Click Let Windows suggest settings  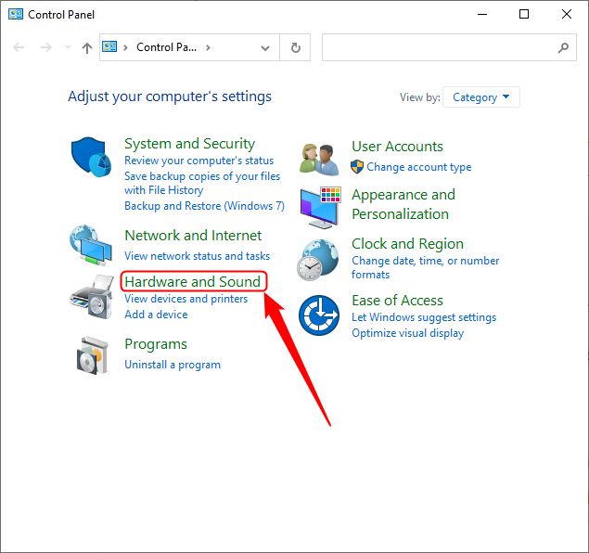424,317
